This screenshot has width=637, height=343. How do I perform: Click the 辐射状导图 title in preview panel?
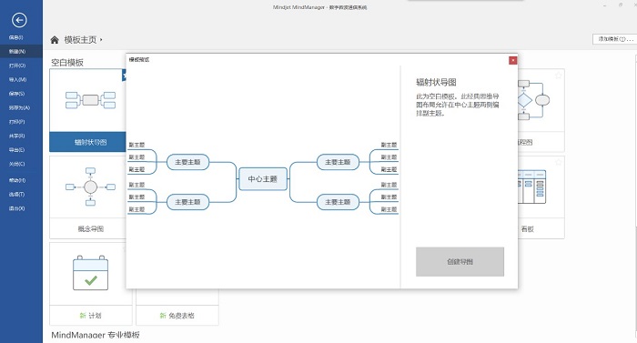436,82
